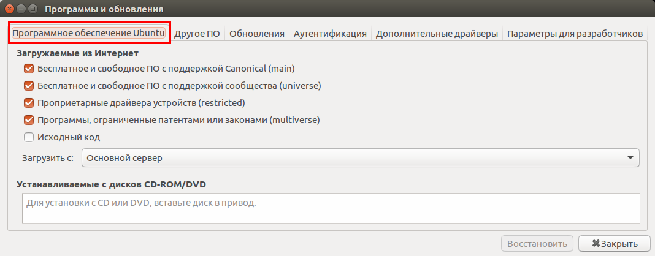Viewport: 655px width, 256px height.
Task: Uncheck proprietary device drivers (restricted)
Action: (29, 103)
